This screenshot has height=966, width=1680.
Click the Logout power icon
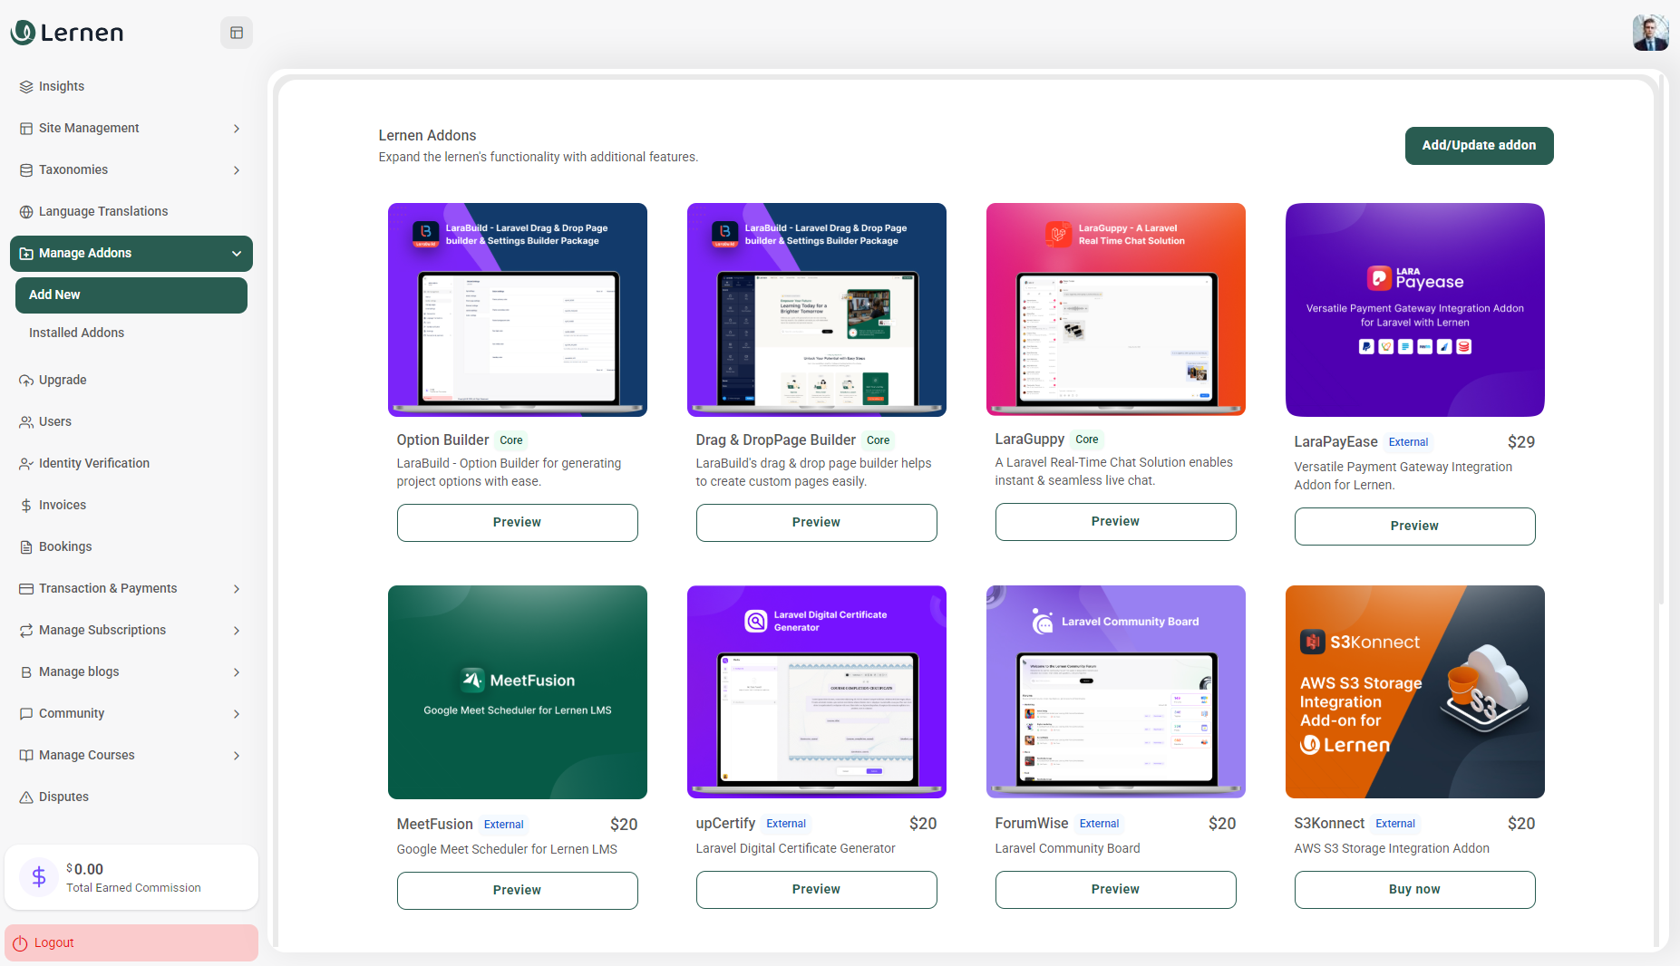[x=20, y=943]
